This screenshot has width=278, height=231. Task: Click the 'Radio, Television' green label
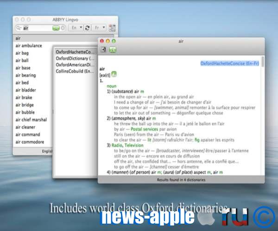pyautogui.click(x=127, y=146)
